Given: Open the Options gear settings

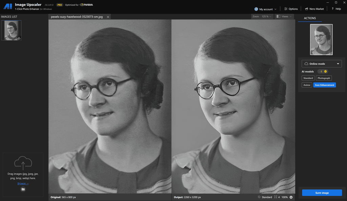Looking at the screenshot, I should [x=291, y=8].
